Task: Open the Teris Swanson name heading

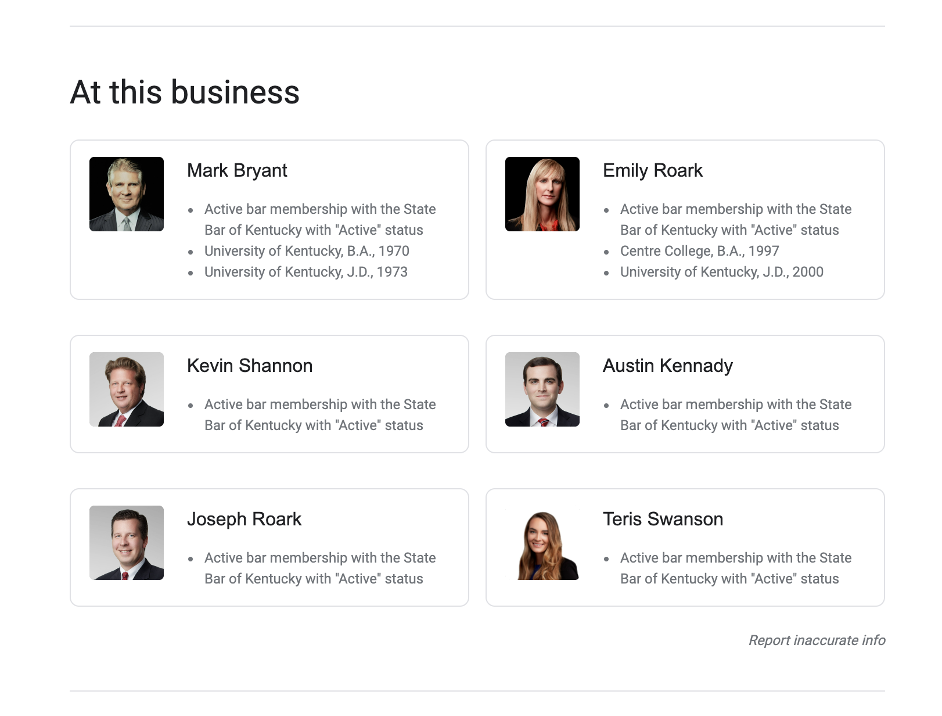Action: tap(663, 519)
